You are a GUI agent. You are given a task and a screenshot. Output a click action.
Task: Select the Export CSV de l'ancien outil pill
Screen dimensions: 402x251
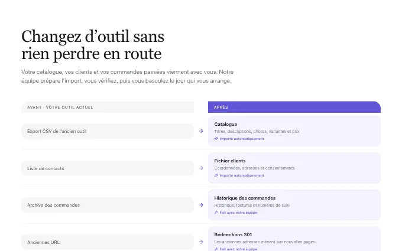tap(108, 131)
